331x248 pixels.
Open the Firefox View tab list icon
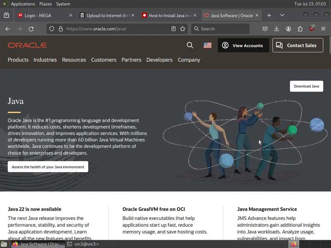(x=6, y=15)
